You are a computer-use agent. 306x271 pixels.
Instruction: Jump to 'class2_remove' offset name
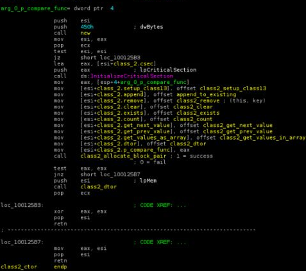click(x=198, y=101)
